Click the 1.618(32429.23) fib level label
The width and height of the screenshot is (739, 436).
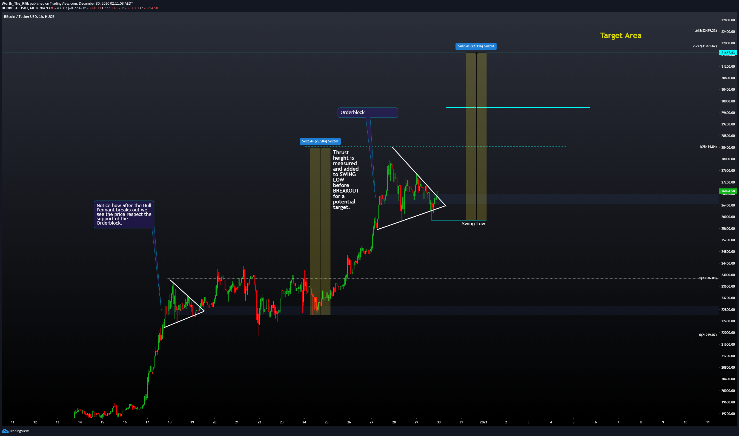[x=704, y=31]
